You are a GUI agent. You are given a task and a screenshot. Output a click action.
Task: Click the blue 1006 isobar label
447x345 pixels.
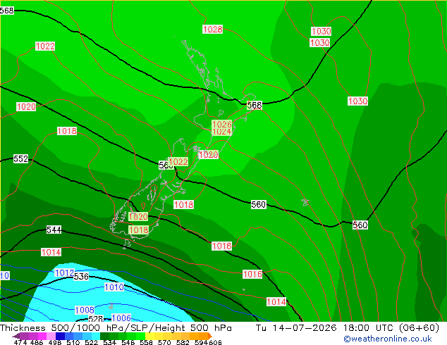click(x=121, y=318)
